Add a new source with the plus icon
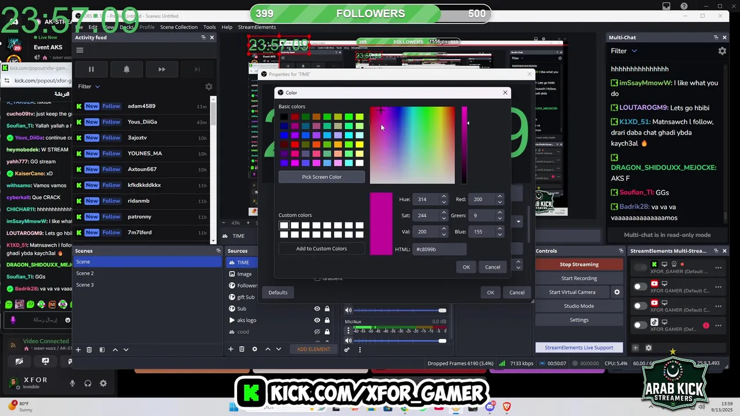This screenshot has height=416, width=740. tap(231, 349)
